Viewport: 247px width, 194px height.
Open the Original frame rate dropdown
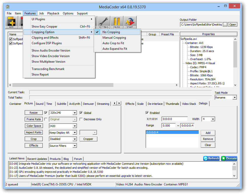click(x=75, y=119)
